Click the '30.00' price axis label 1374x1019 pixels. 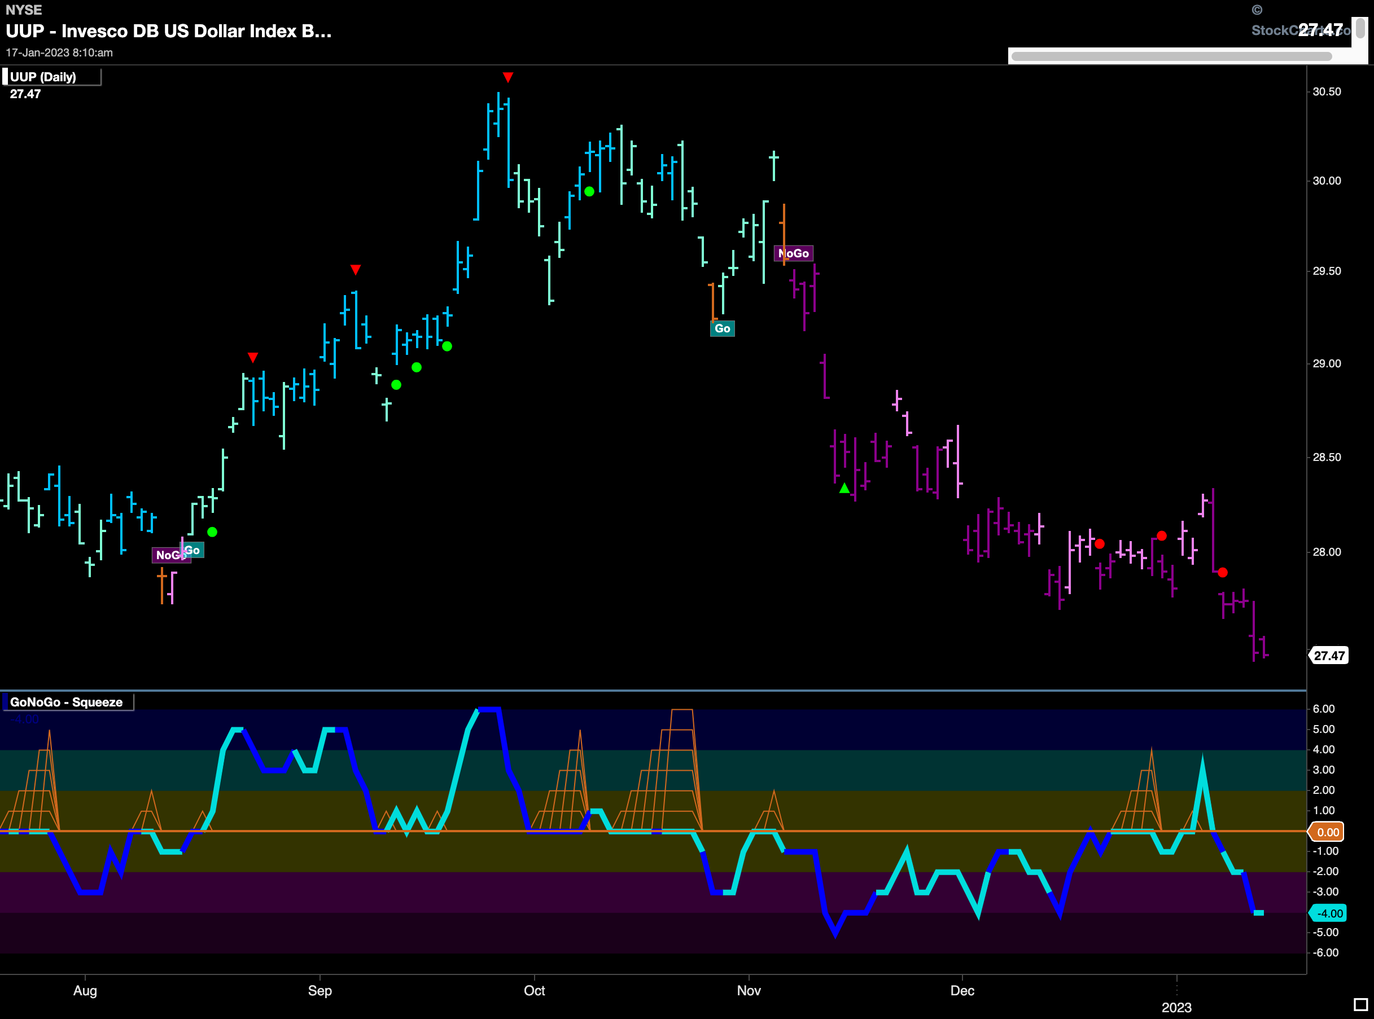tap(1327, 181)
